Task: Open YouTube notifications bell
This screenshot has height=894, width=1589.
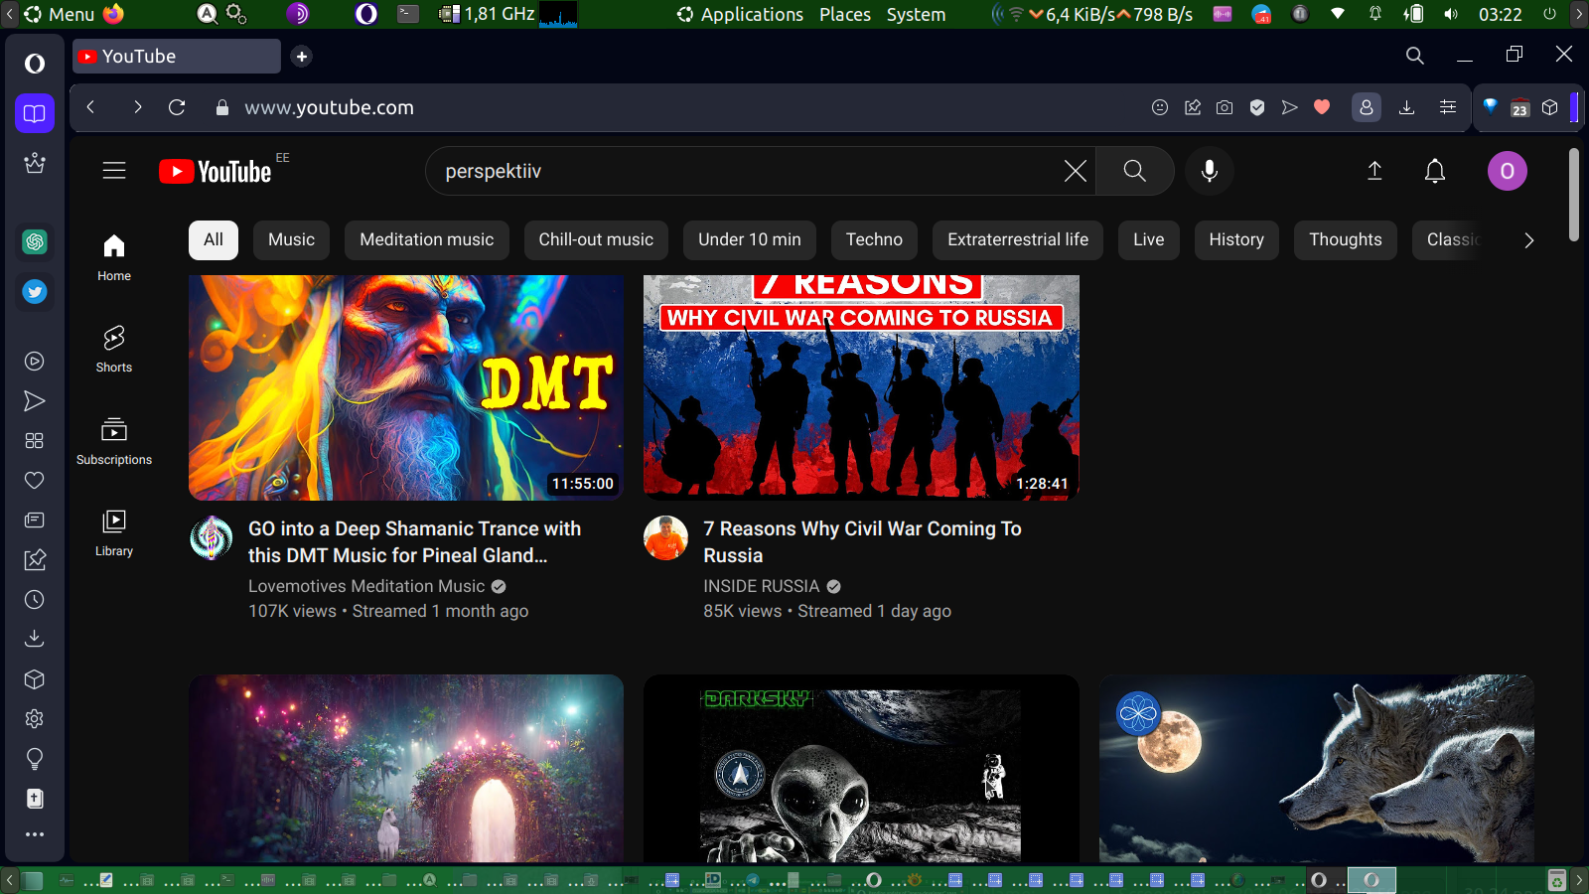Action: point(1435,171)
